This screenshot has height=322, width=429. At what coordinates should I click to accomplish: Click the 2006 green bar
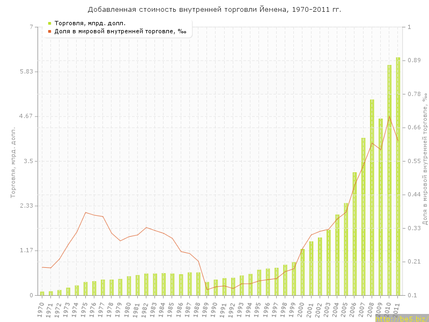[354, 233]
